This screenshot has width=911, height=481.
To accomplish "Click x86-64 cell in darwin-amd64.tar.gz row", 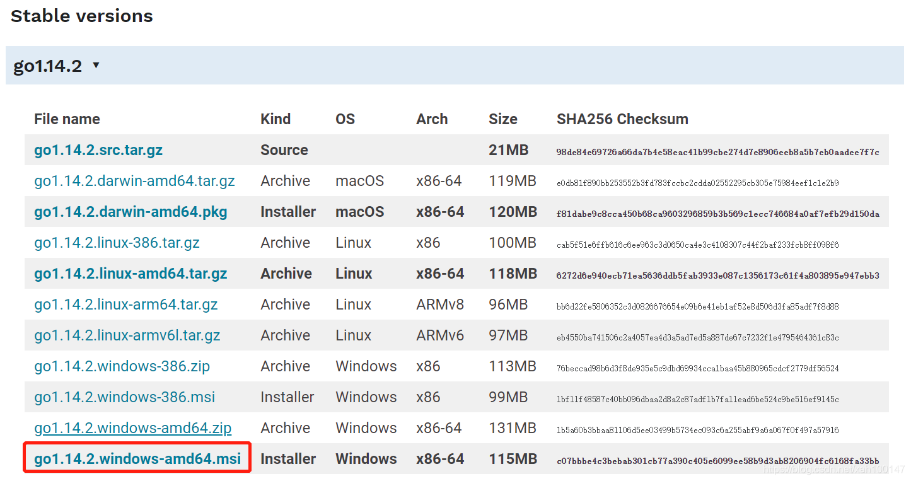I will (439, 181).
